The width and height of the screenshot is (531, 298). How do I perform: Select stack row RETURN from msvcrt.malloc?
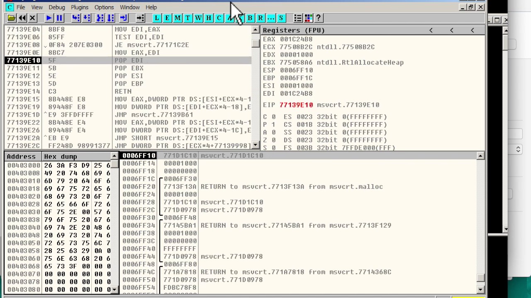coord(298,187)
